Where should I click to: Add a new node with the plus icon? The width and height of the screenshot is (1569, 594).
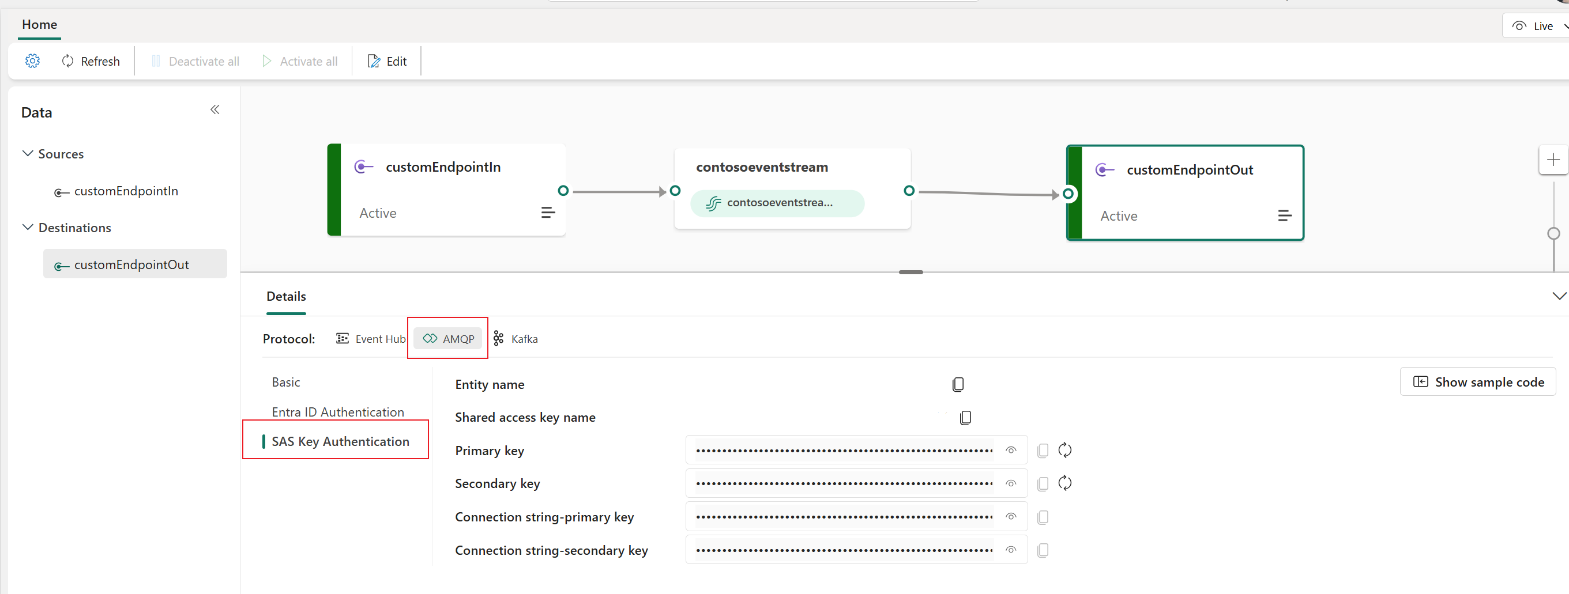point(1553,160)
